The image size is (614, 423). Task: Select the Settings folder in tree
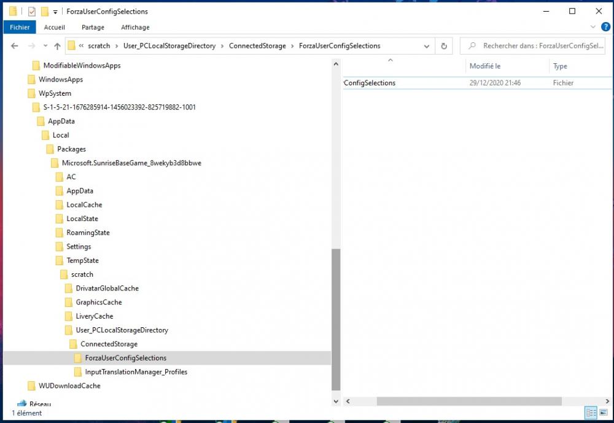[79, 246]
